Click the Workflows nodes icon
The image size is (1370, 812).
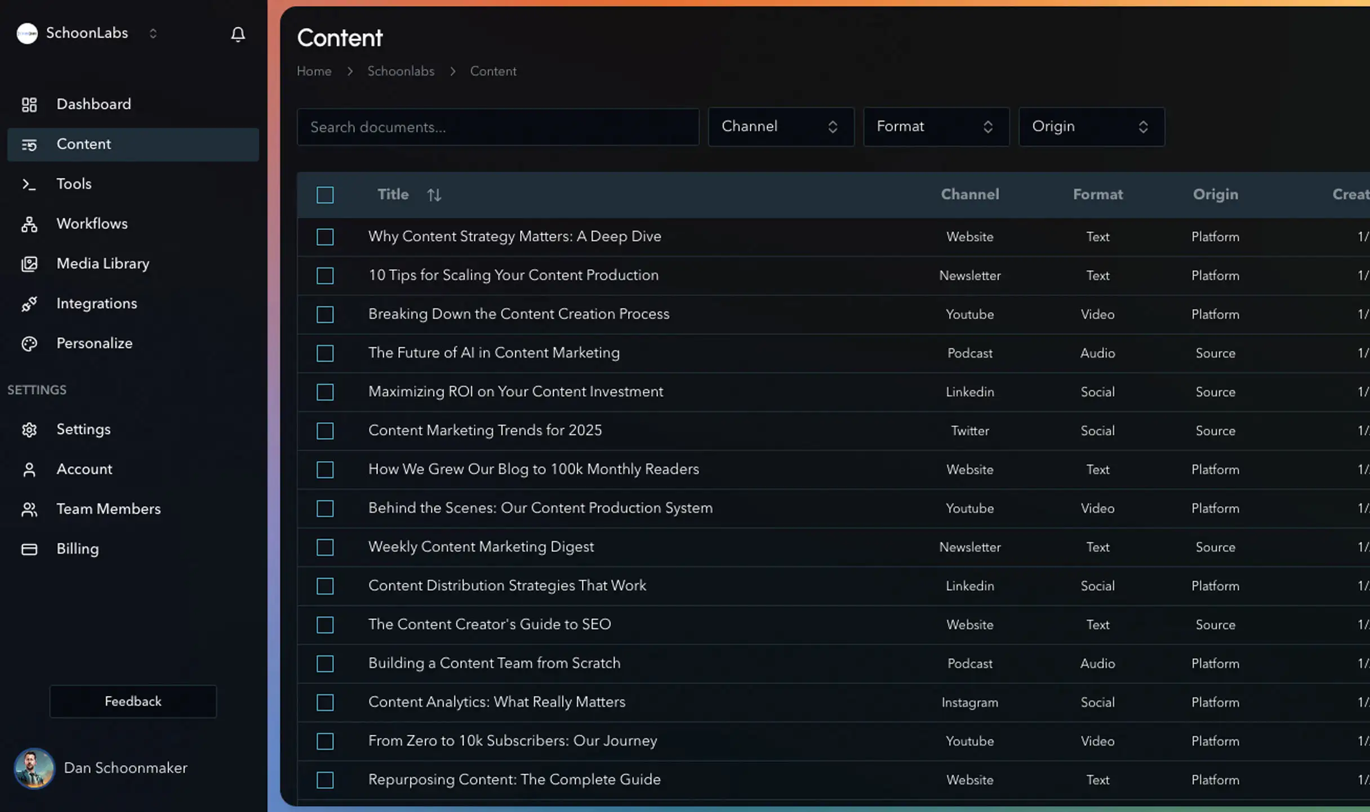coord(29,224)
